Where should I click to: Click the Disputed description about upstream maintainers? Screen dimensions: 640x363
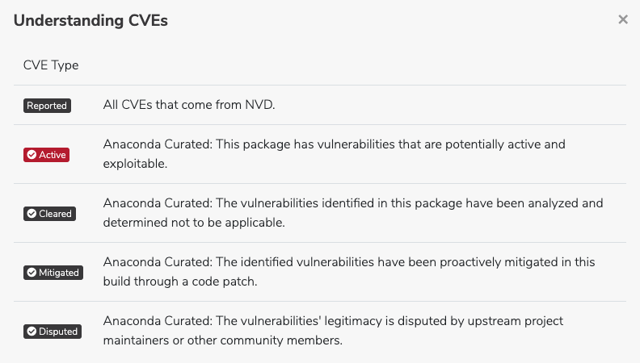click(333, 331)
